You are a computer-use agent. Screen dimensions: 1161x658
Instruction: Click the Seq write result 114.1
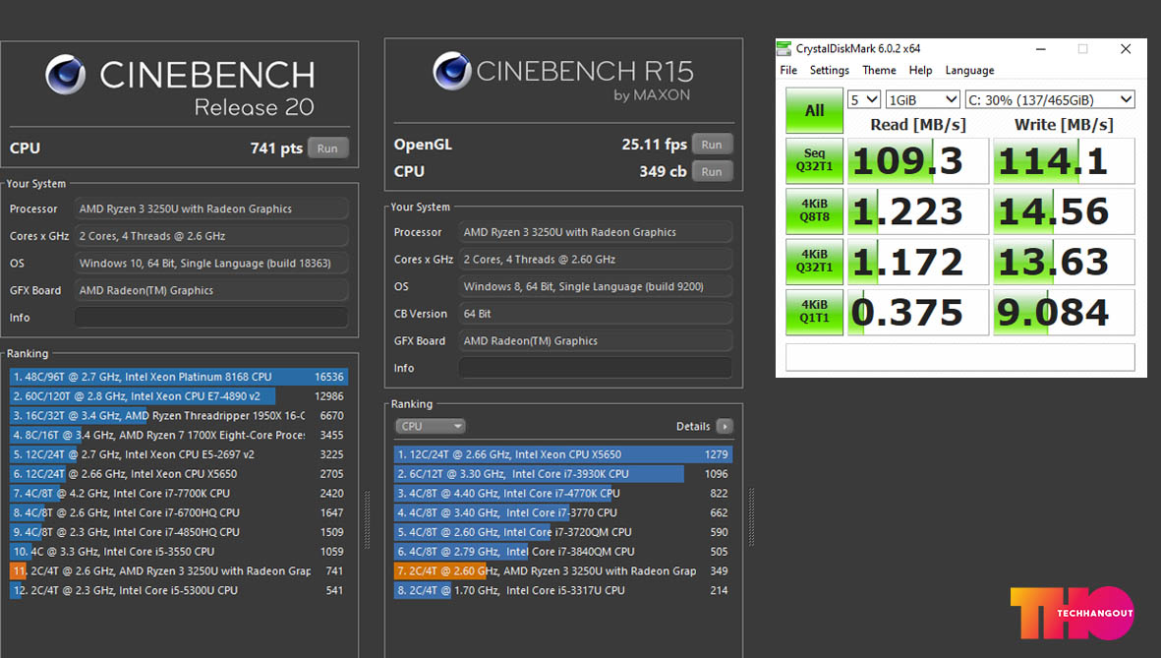click(x=1064, y=160)
